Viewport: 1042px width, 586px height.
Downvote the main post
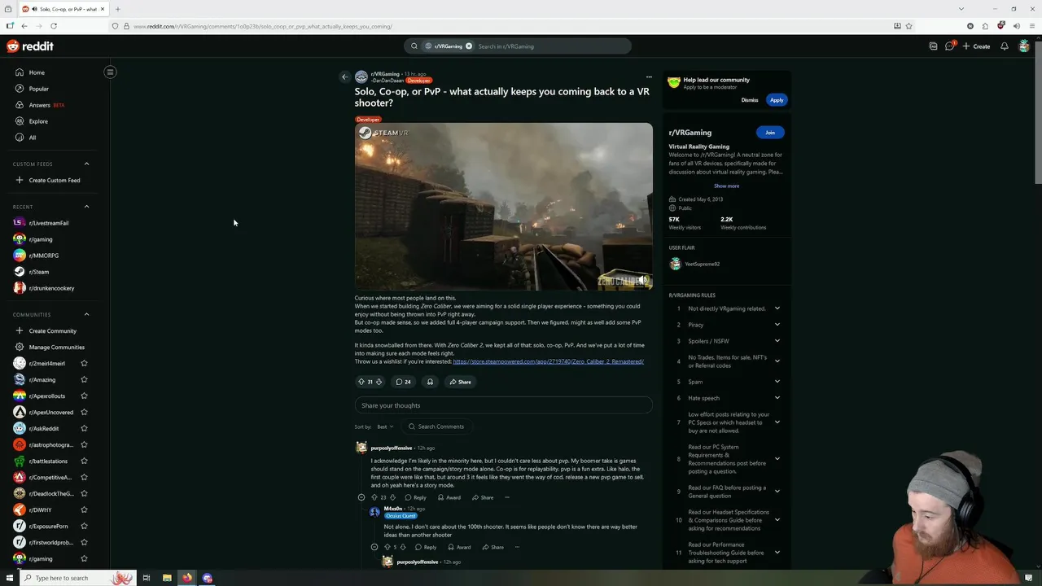(379, 382)
